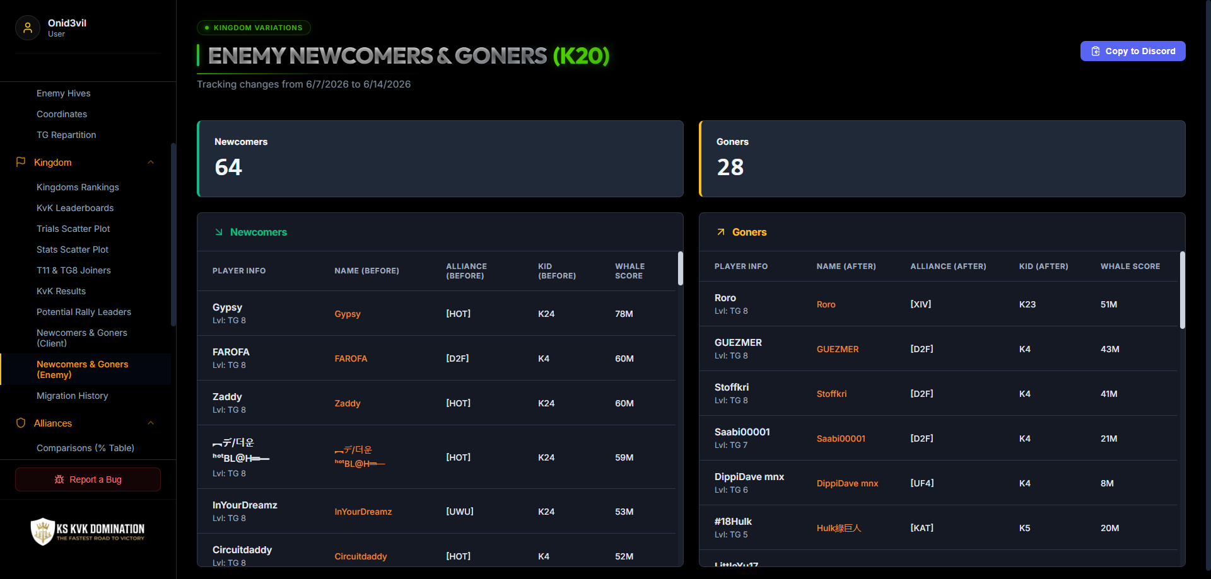1211x579 pixels.
Task: Open T11 & TG8 Joiners page
Action: (74, 270)
